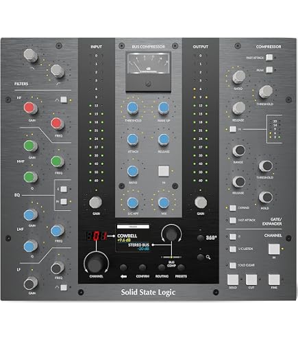Click the S/C HPF knob
Viewport: 298px width, 340px height.
(x=133, y=203)
